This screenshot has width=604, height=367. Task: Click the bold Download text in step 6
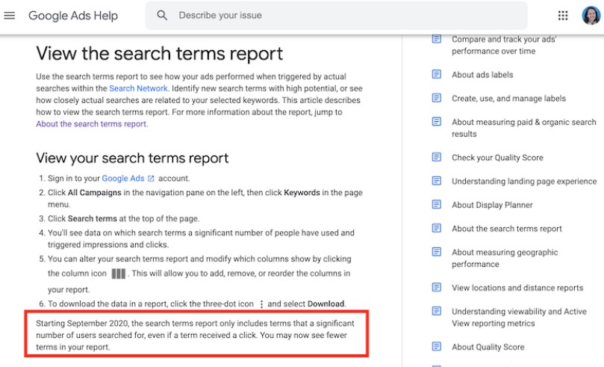coord(326,303)
